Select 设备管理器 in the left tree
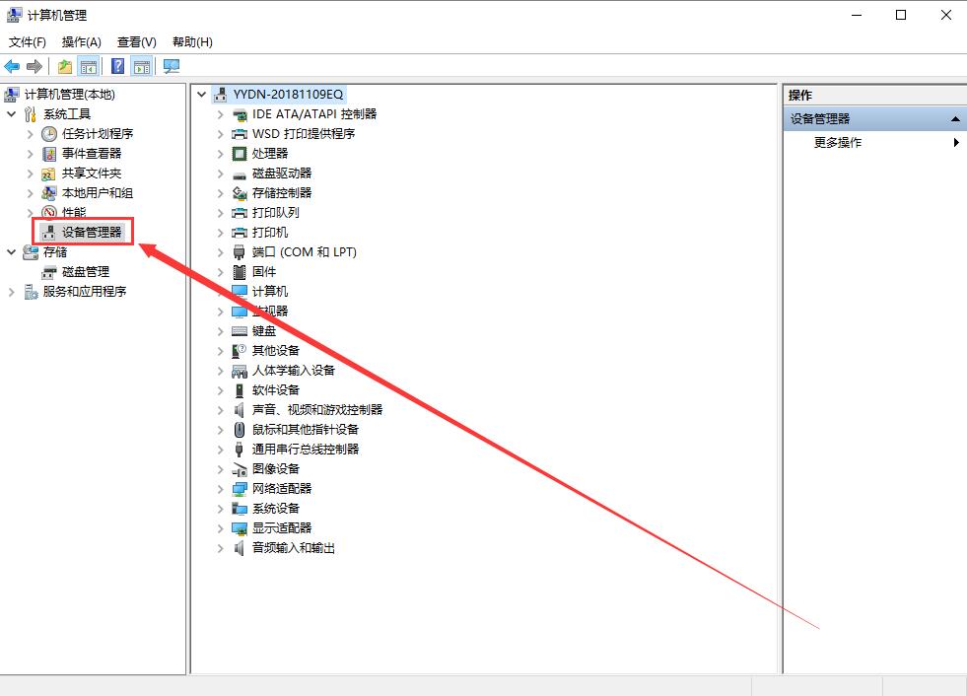Viewport: 967px width, 696px height. (x=91, y=232)
